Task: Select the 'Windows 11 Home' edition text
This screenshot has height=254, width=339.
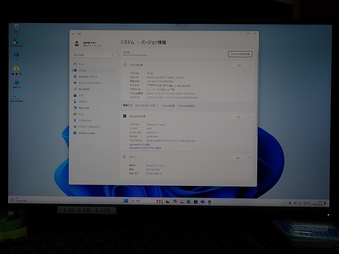Action: point(156,125)
